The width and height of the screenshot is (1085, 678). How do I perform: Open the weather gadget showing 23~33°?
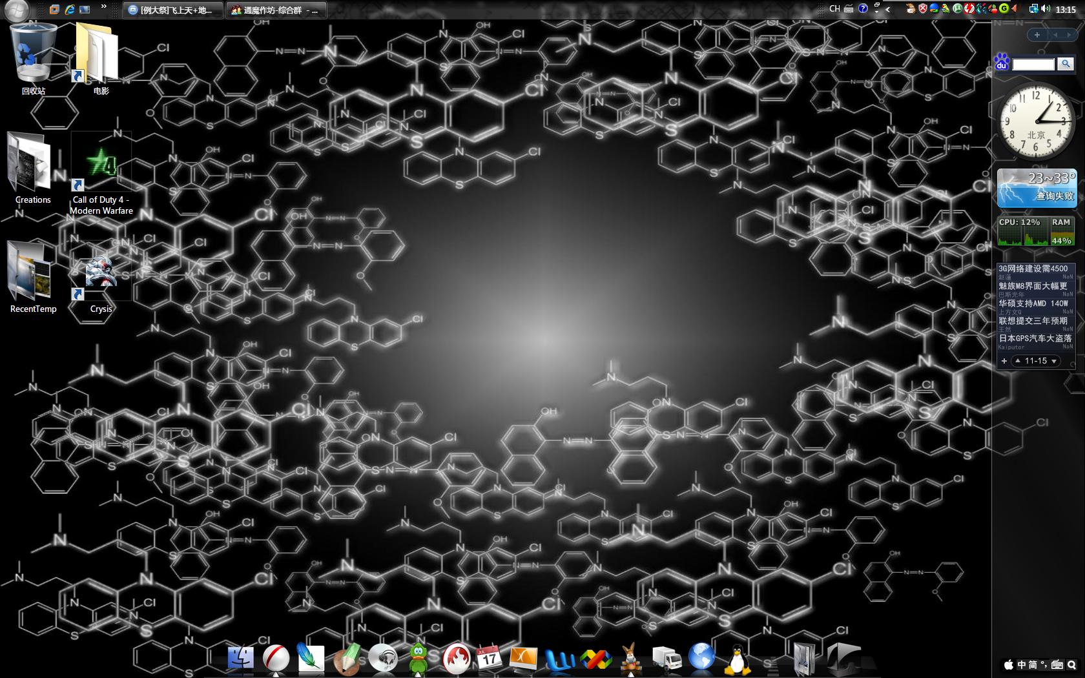tap(1037, 188)
